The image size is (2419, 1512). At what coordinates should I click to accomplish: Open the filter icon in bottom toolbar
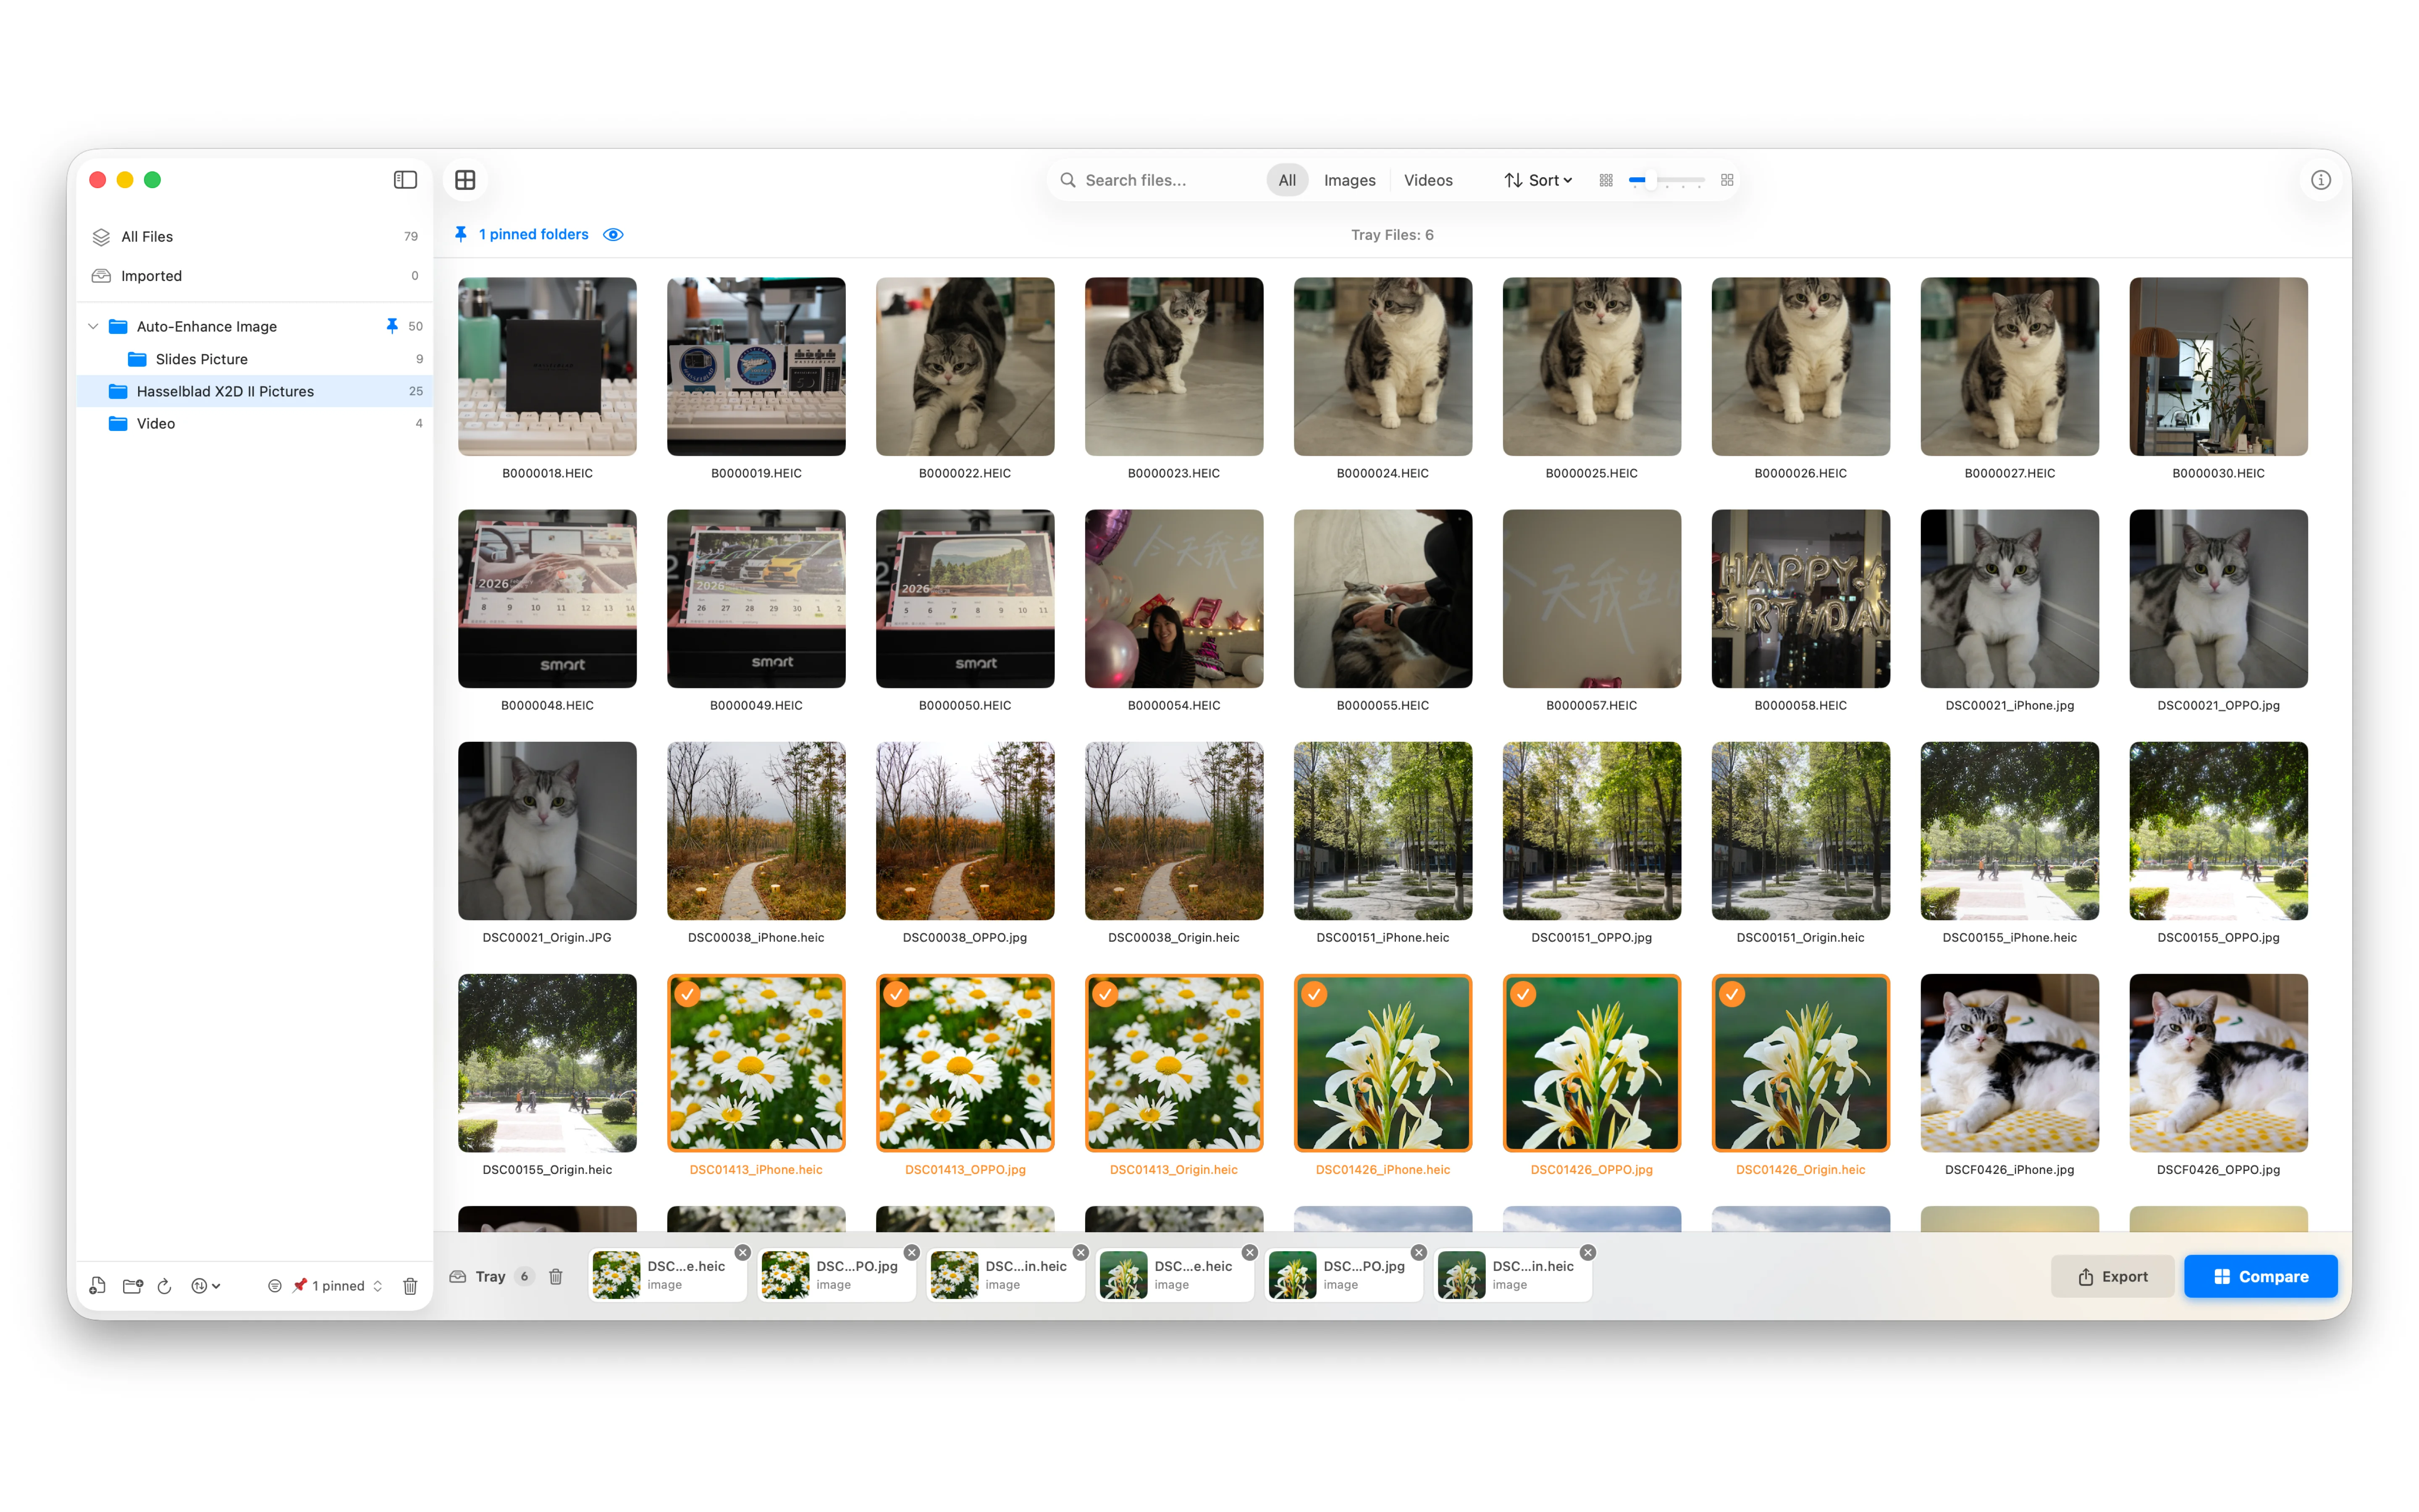[275, 1286]
